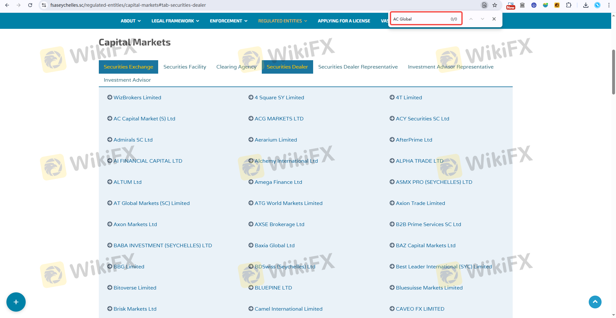This screenshot has height=318, width=616.
Task: Reload the current page
Action: coord(30,5)
